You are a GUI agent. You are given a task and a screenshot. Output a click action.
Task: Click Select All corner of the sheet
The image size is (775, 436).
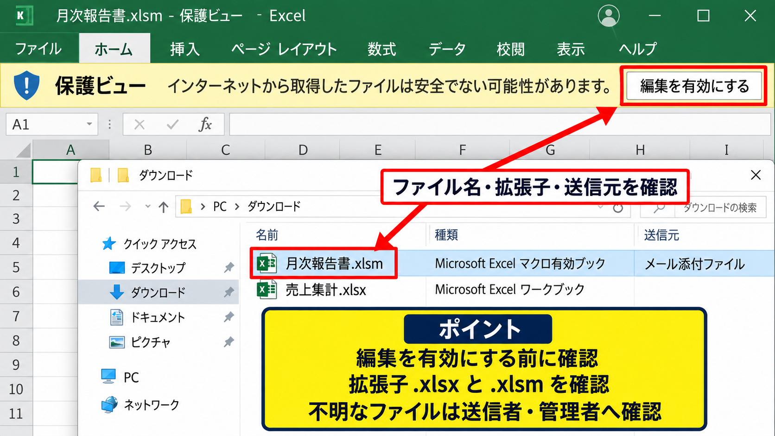22,150
